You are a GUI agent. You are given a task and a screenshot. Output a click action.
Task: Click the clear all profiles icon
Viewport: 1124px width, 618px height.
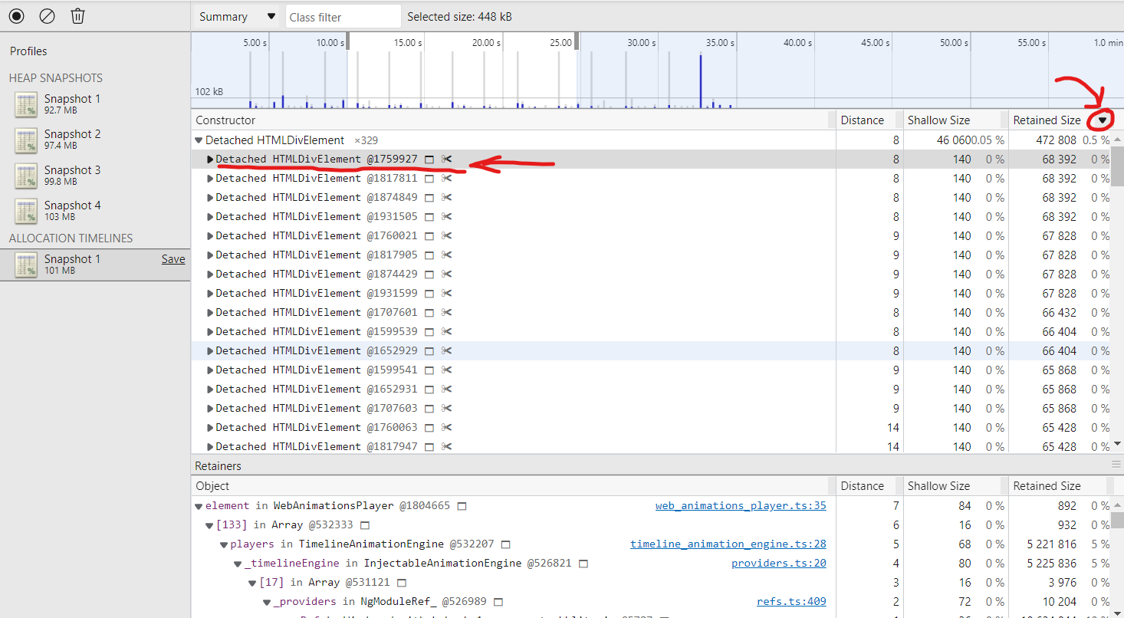click(x=47, y=15)
